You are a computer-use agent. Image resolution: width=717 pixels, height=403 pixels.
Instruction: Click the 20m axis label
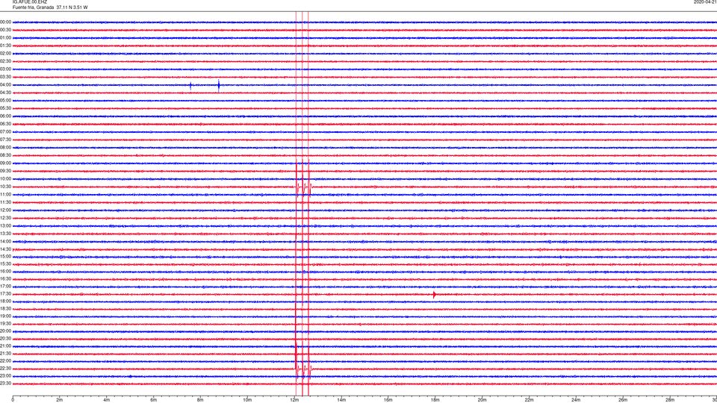point(482,400)
